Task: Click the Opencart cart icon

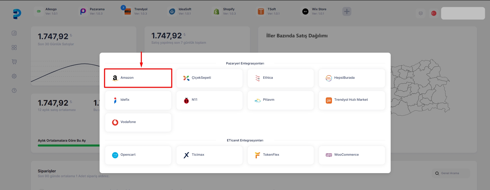Action: pyautogui.click(x=115, y=155)
